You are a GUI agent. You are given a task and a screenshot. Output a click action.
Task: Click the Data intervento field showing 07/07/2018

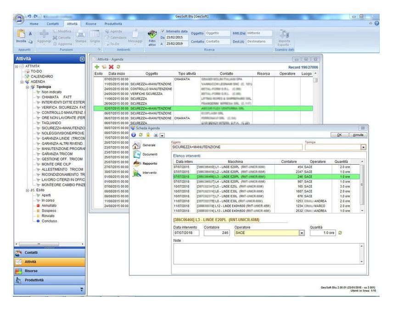click(186, 233)
